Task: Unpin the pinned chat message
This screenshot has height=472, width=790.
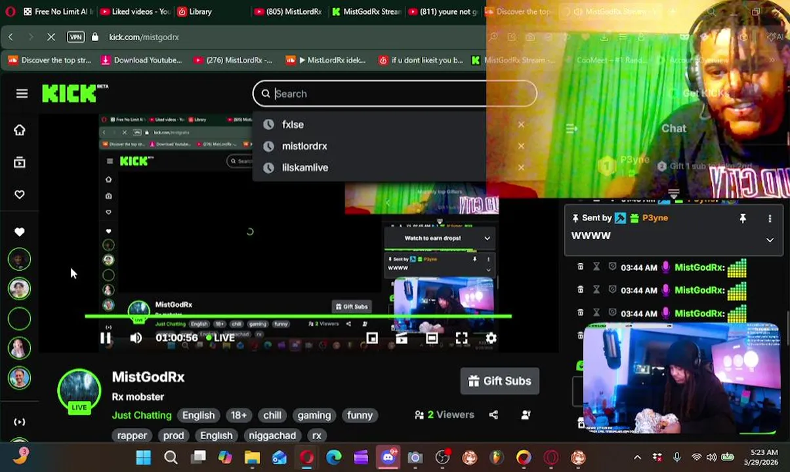Action: point(743,218)
